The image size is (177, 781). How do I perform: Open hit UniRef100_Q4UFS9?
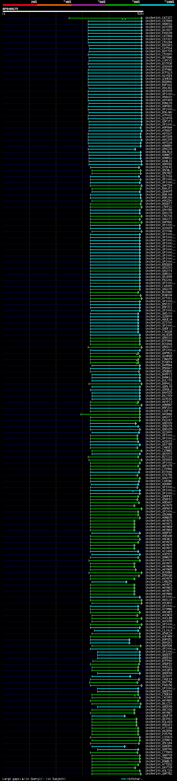(x=158, y=716)
